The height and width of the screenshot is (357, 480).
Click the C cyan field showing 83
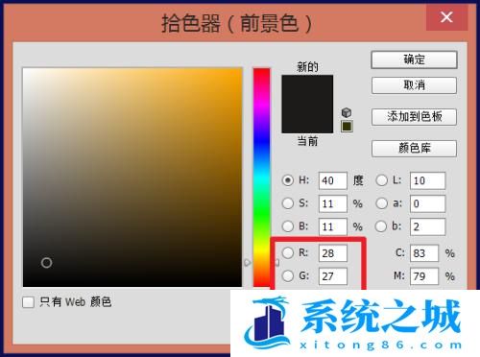coord(424,253)
